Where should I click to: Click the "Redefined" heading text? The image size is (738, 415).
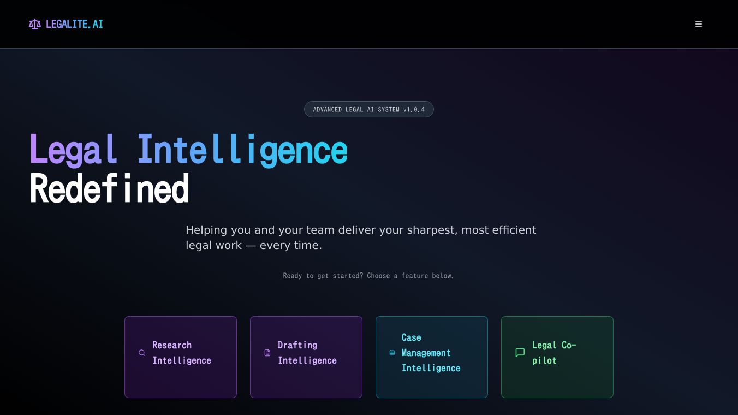click(109, 189)
